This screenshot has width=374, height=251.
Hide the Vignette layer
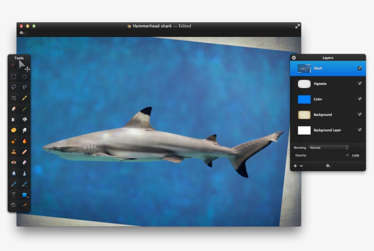(359, 84)
